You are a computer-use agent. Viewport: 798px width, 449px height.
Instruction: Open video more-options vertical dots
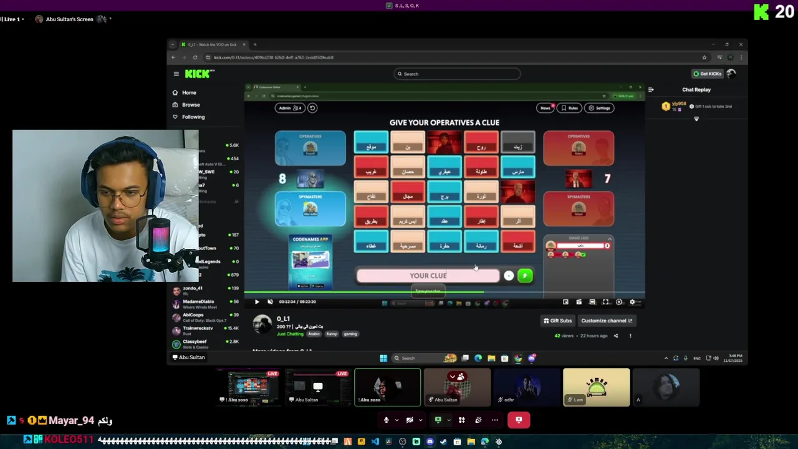[x=630, y=336]
